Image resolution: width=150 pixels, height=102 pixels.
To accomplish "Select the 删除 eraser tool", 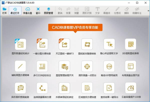I will pos(126,11).
